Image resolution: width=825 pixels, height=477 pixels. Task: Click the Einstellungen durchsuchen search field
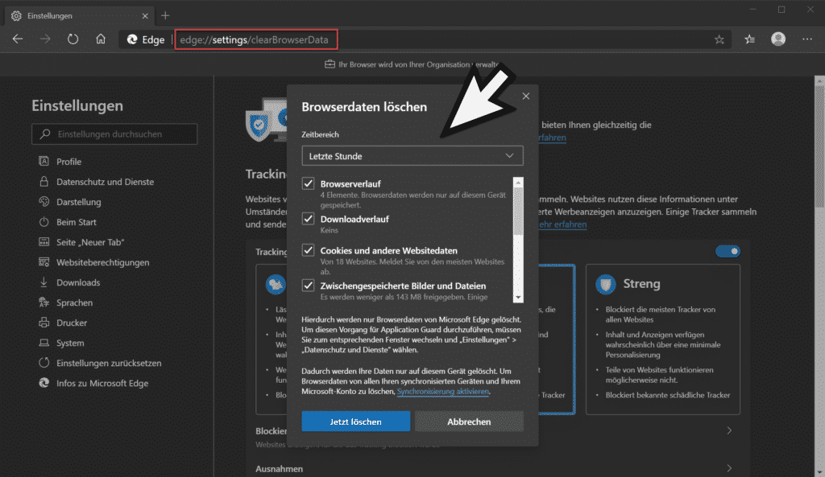pyautogui.click(x=114, y=134)
